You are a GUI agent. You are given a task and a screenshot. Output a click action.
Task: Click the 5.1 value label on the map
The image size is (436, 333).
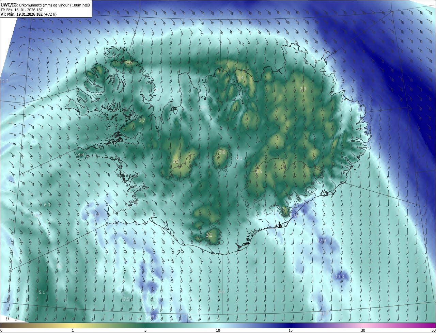pyautogui.click(x=42, y=292)
